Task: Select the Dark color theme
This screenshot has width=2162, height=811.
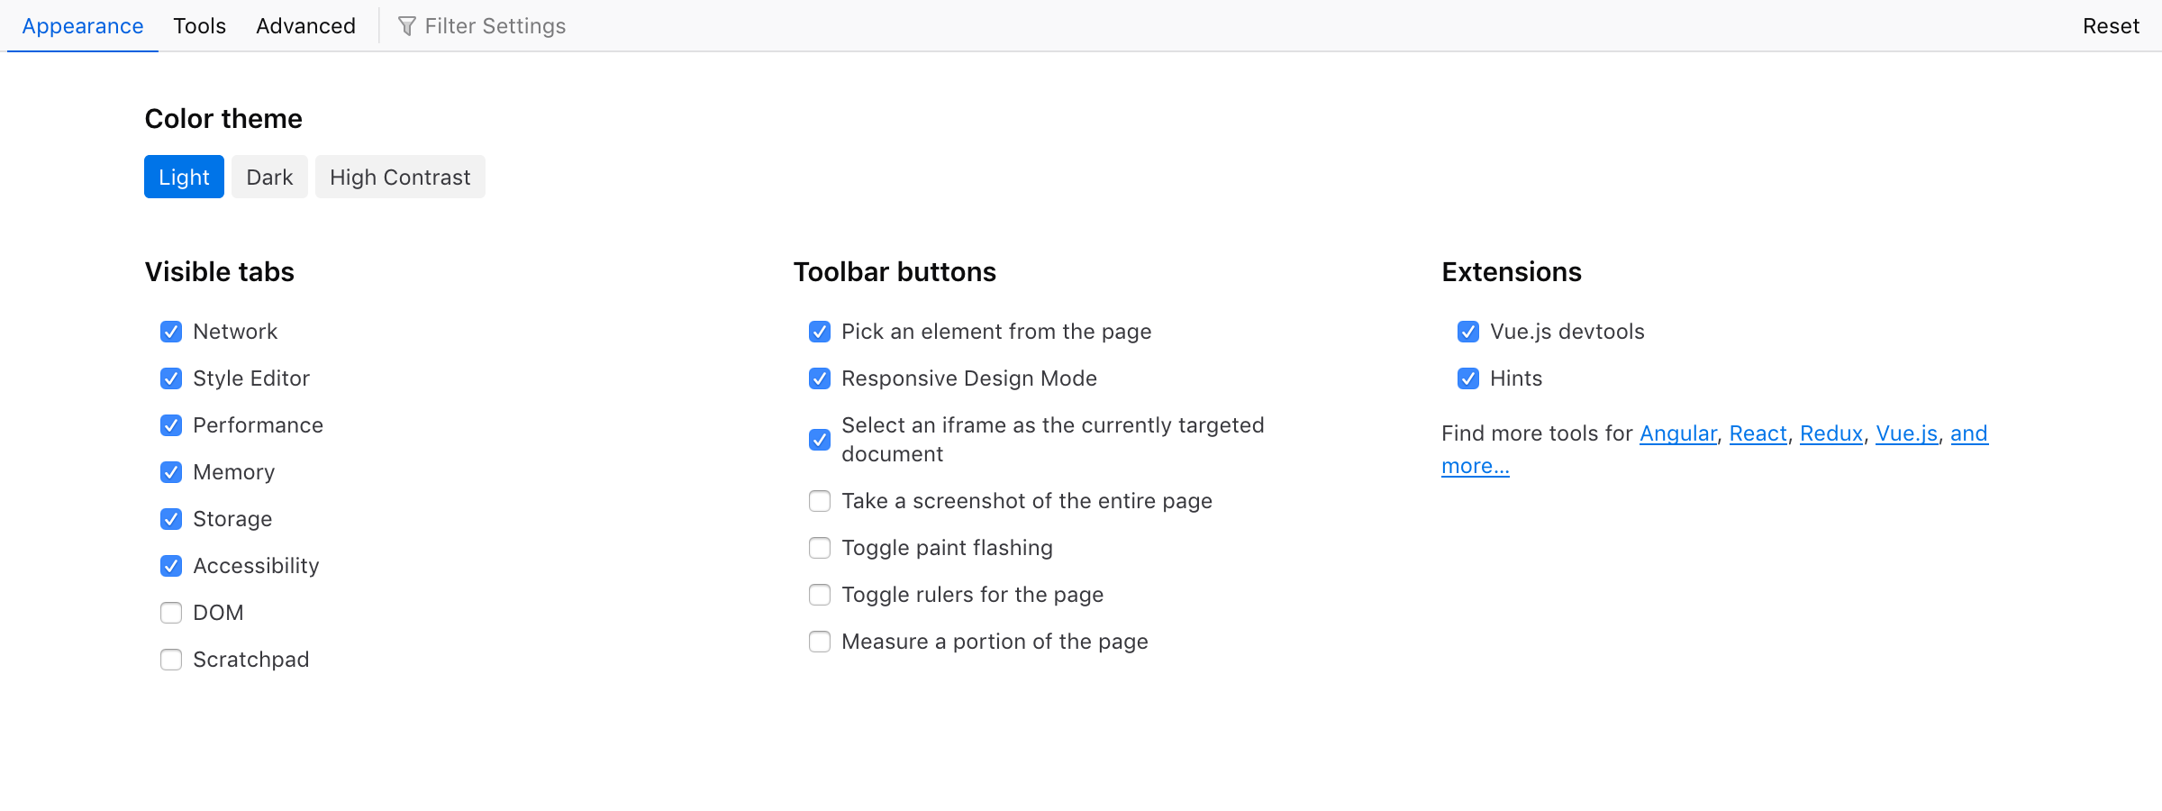Action: 269,177
